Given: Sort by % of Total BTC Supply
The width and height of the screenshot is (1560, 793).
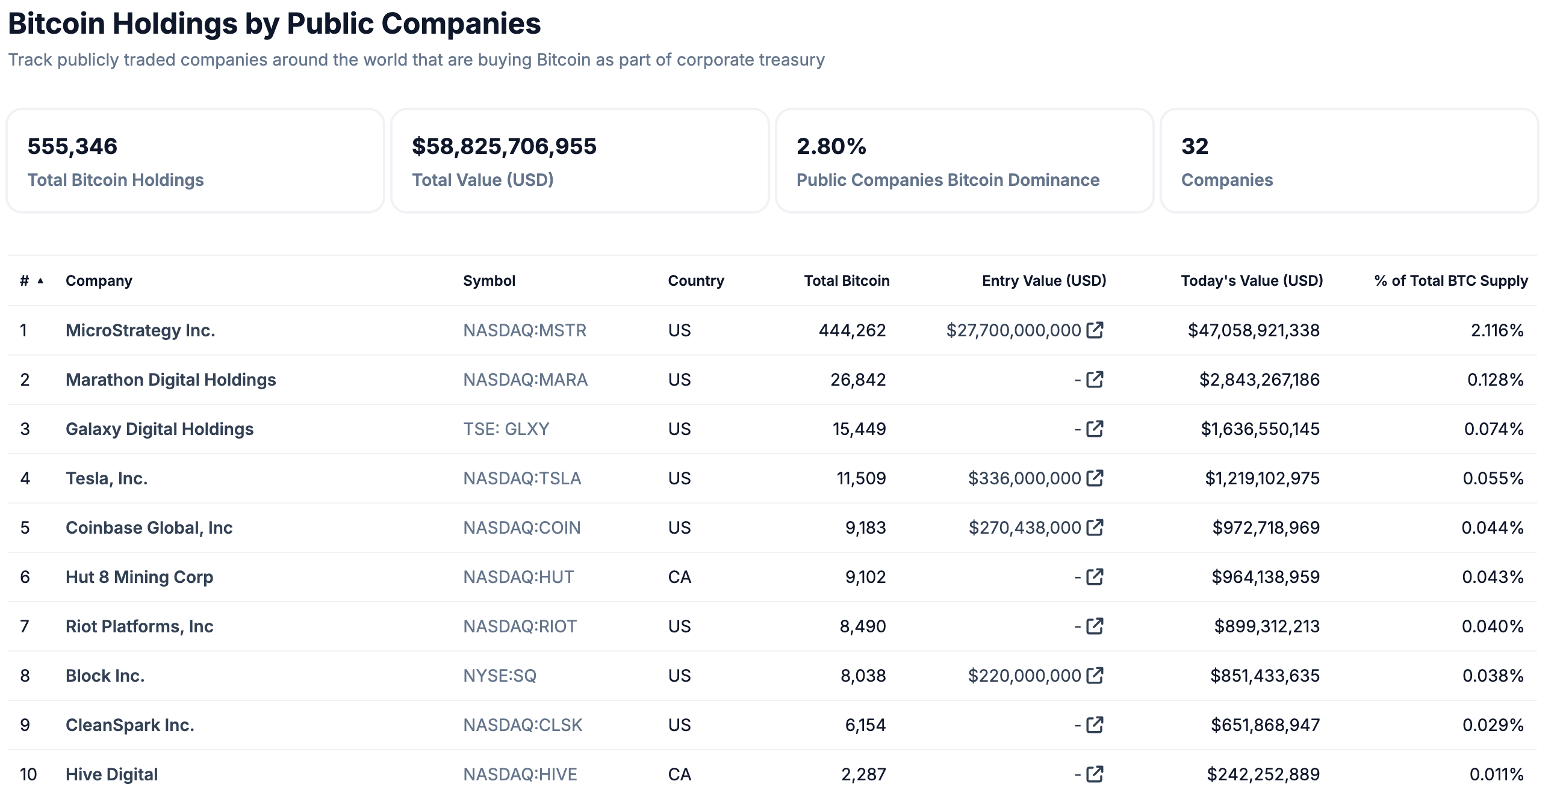Looking at the screenshot, I should 1450,281.
